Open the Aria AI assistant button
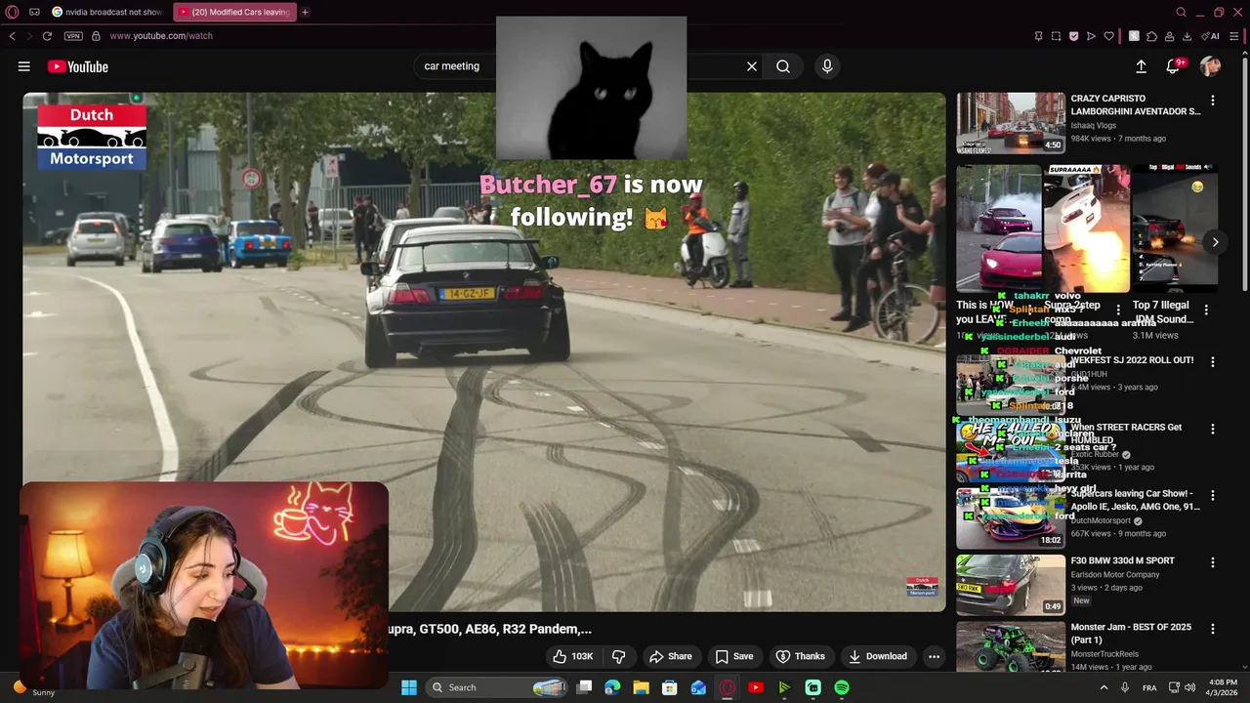This screenshot has width=1250, height=703. coord(1211,36)
